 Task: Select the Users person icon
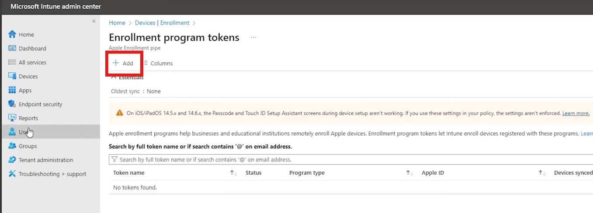click(x=12, y=132)
